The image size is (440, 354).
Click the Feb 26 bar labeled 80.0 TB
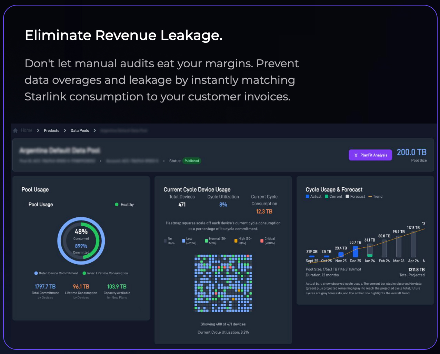point(384,248)
